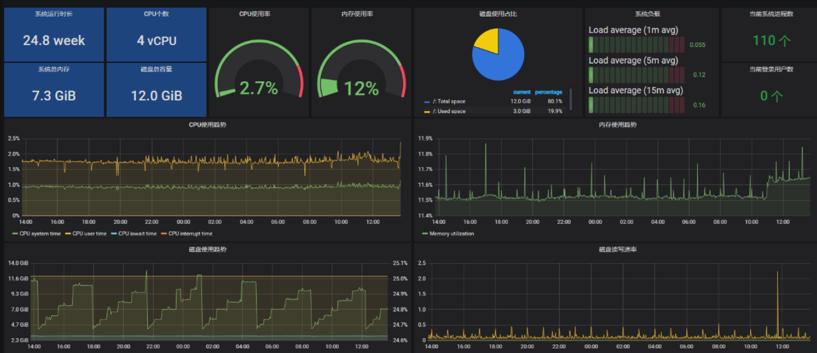Click the Load average (1m avg) label

(x=633, y=30)
